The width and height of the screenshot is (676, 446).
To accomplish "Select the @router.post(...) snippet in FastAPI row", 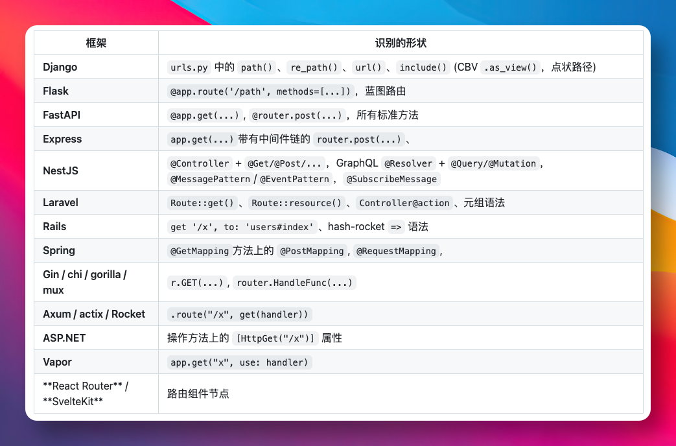I will (x=297, y=115).
